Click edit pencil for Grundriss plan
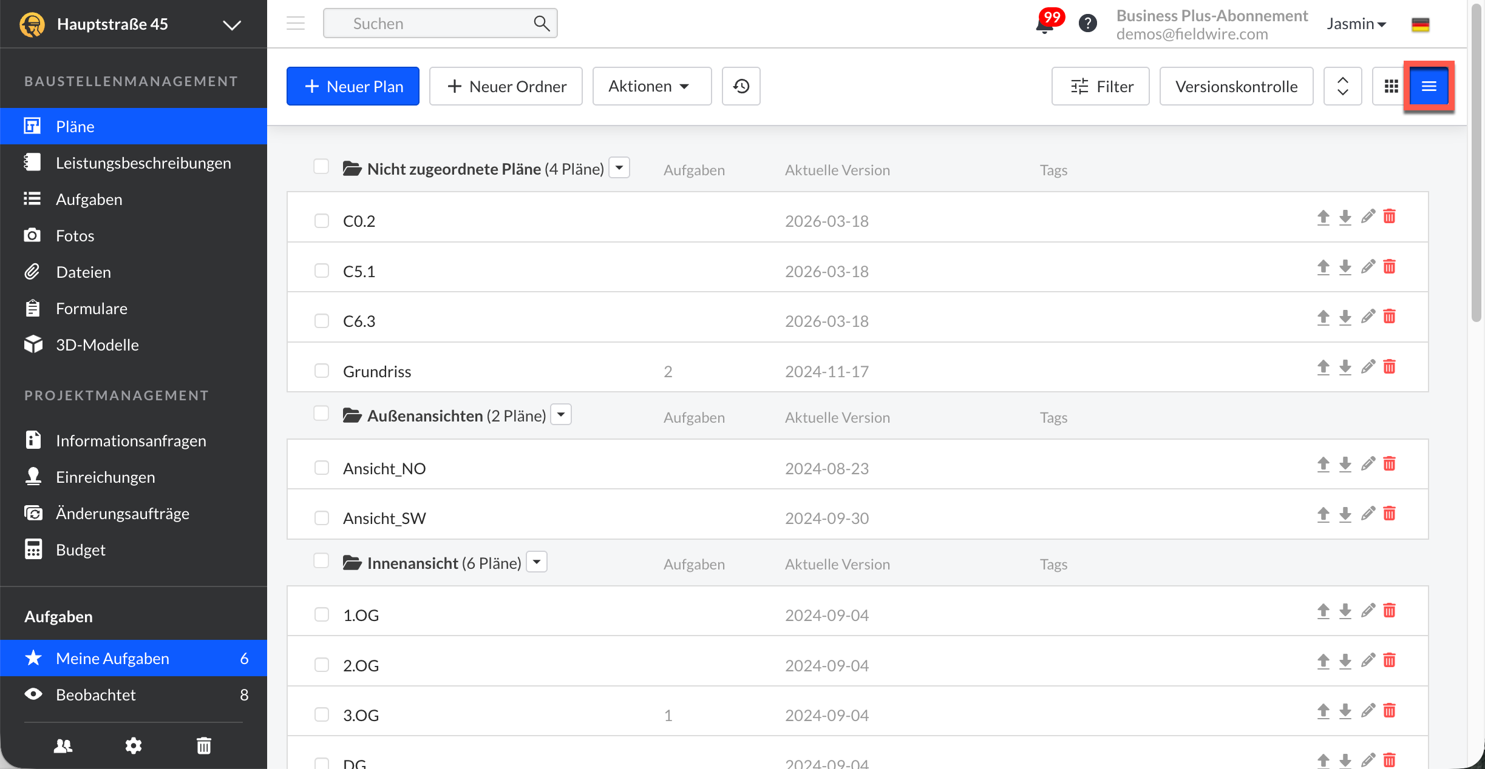The height and width of the screenshot is (769, 1485). click(x=1368, y=367)
